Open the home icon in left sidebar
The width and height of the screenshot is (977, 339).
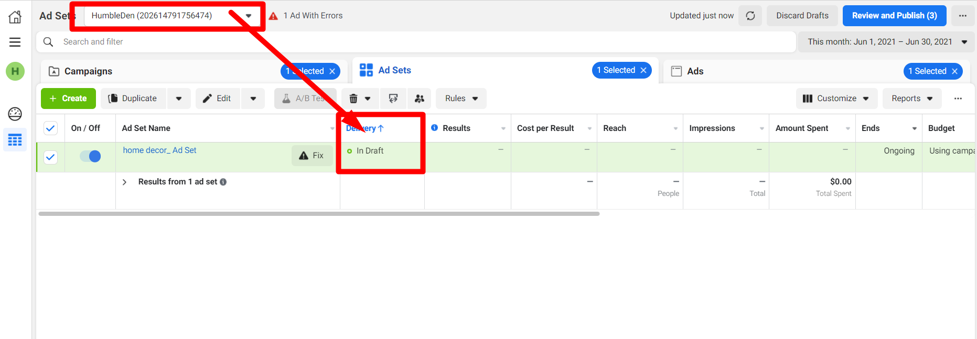tap(15, 17)
